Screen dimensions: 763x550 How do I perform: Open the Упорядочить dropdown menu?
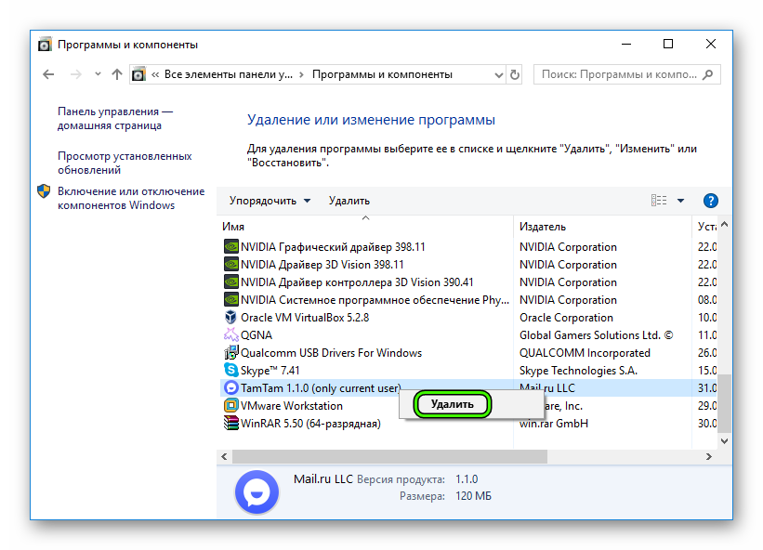point(270,201)
